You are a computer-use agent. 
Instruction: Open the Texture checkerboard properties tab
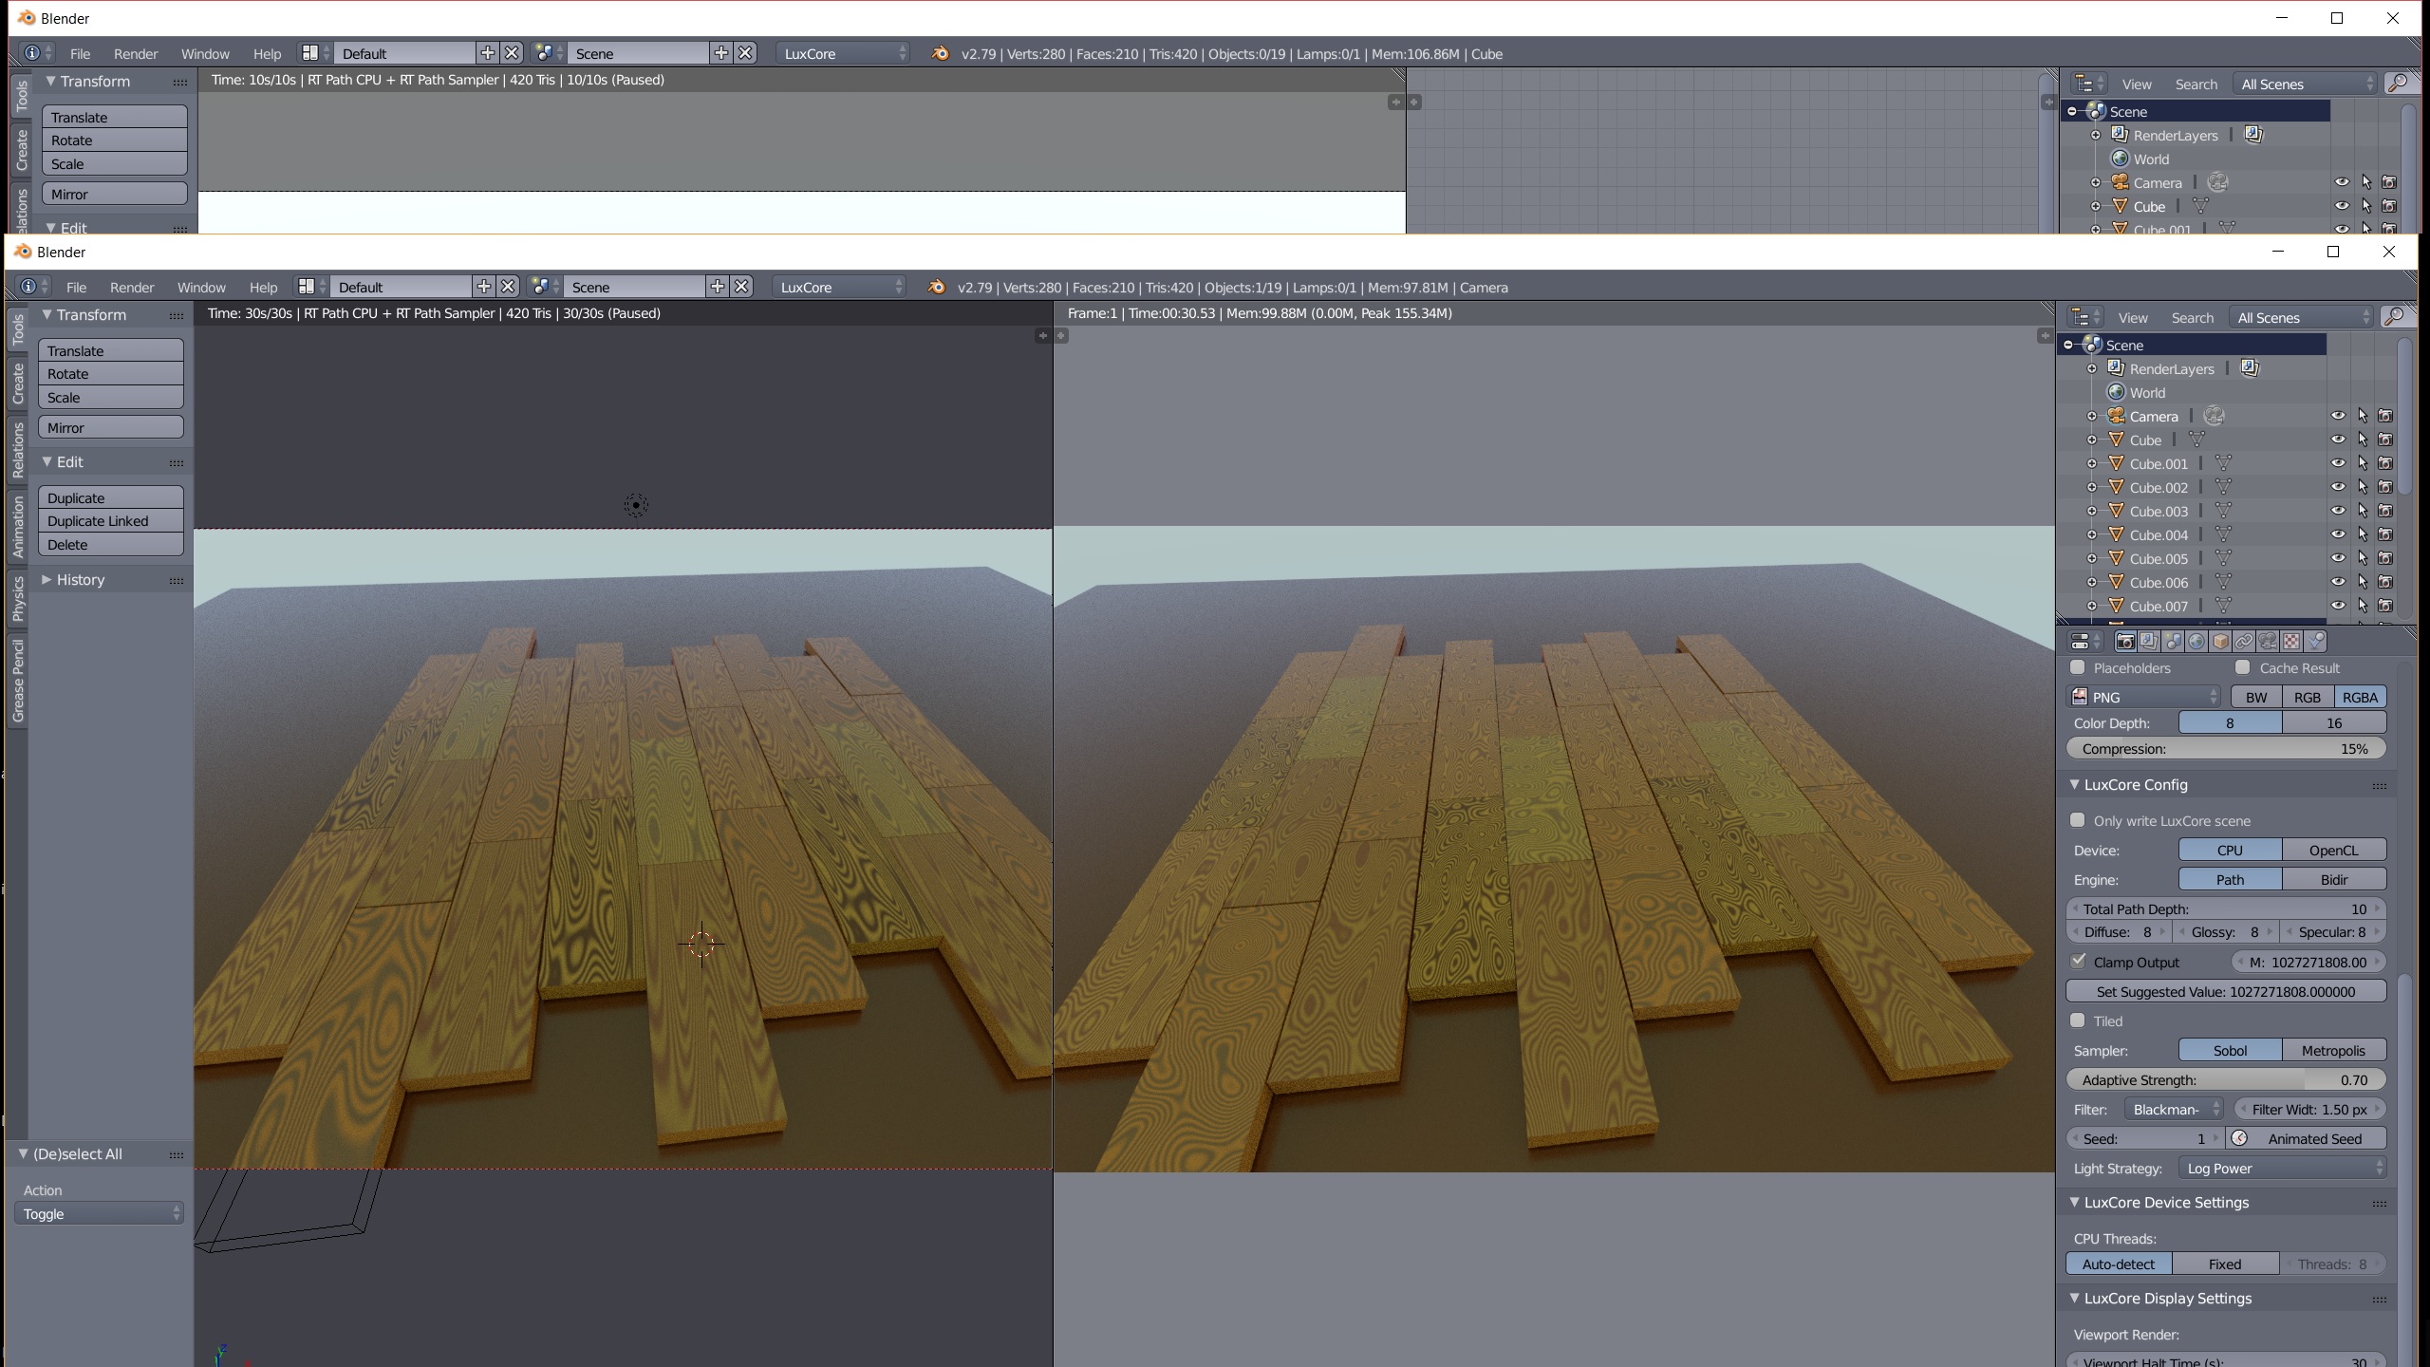tap(2291, 642)
